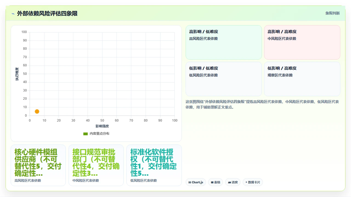Viewport: 351px width, 197px height.
Task: Select the 核心硬件模组供应商 data card
Action: [x=38, y=165]
